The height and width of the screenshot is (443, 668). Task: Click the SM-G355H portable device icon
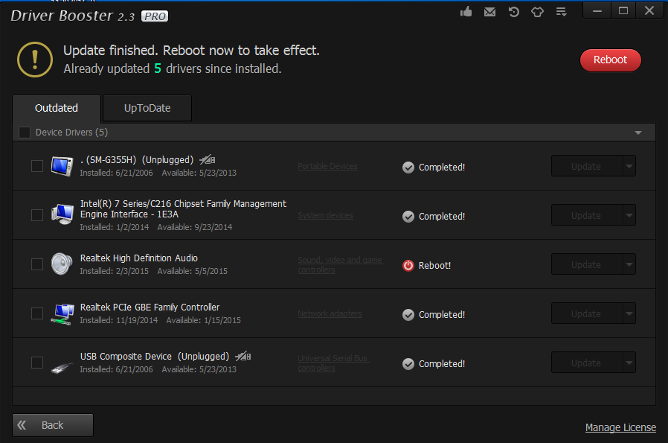62,166
